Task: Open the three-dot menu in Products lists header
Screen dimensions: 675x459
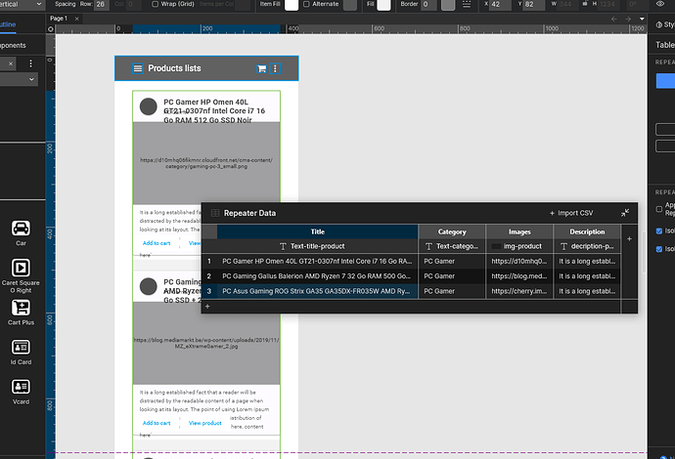Action: [276, 68]
